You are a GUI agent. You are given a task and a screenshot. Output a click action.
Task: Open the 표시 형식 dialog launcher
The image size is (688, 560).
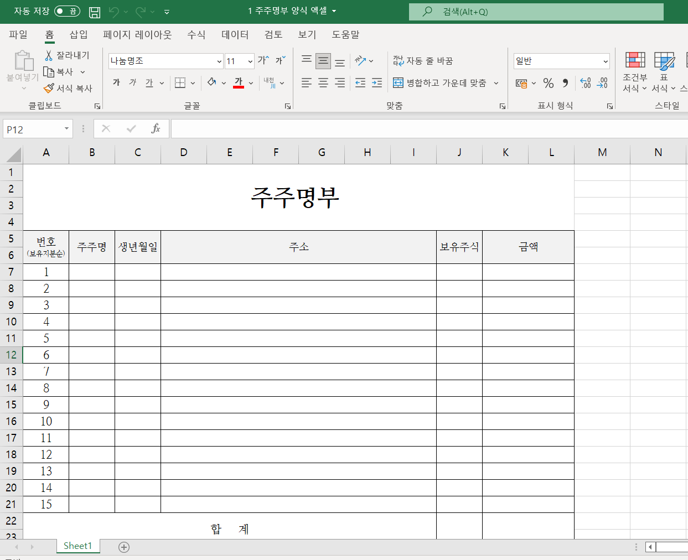click(610, 106)
